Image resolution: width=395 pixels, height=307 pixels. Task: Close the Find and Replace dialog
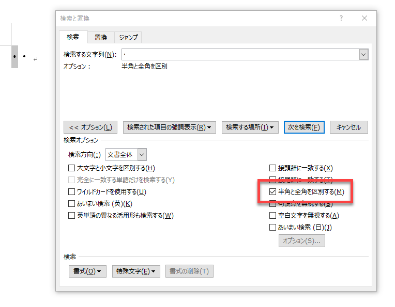(364, 18)
